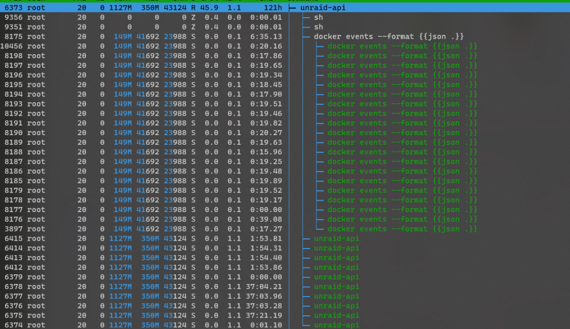Select the white docker events parent command
570x329 pixels.
tap(389, 36)
